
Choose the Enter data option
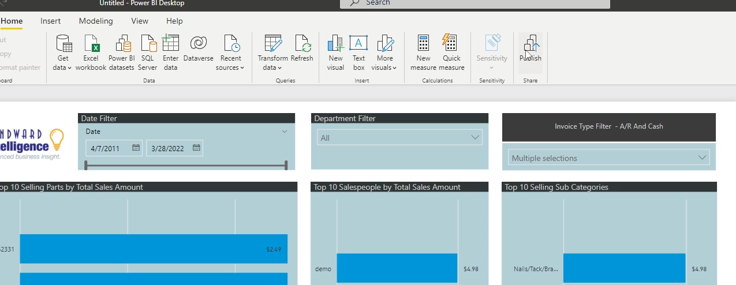(171, 52)
